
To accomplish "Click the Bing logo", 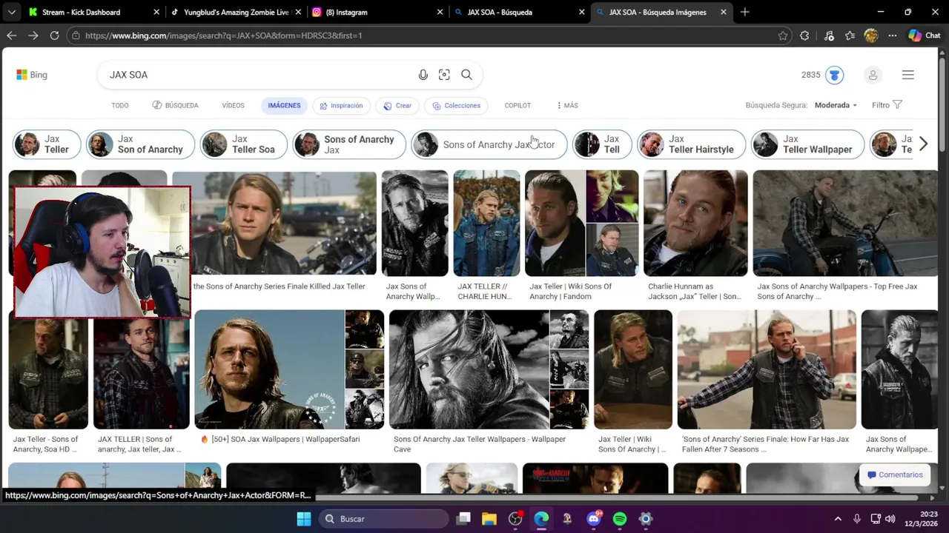I will pos(32,75).
